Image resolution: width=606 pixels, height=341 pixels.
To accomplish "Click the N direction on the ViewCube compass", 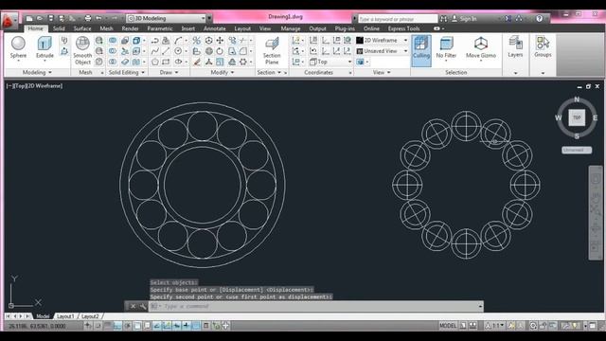I will pos(577,99).
